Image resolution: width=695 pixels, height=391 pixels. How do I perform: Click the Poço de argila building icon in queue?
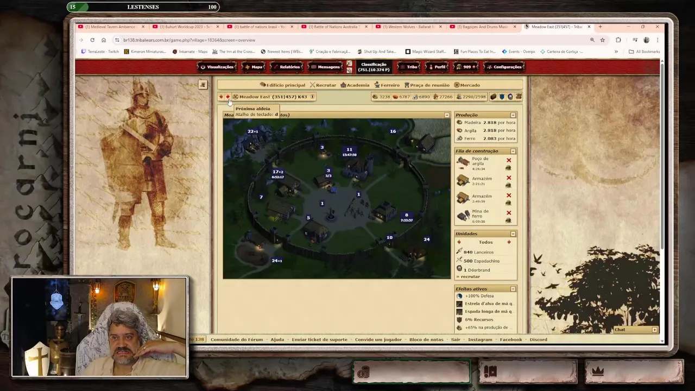[x=463, y=162]
